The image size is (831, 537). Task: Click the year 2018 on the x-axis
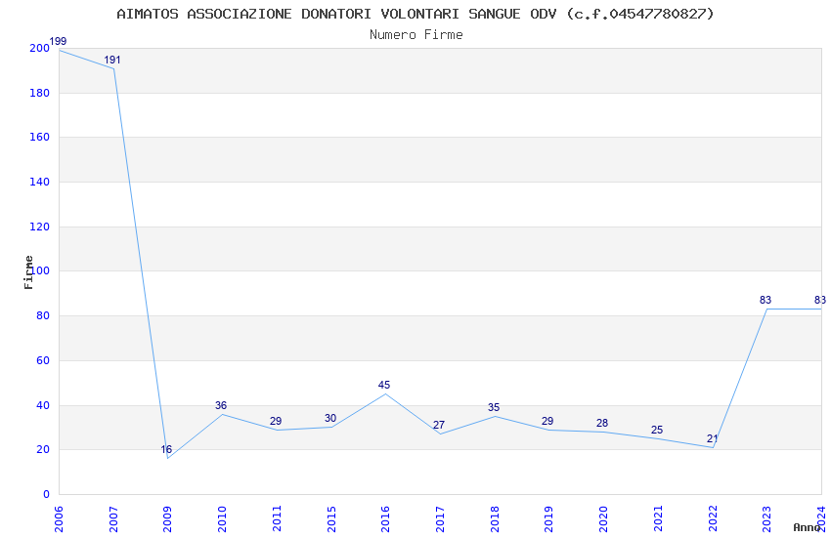(495, 518)
